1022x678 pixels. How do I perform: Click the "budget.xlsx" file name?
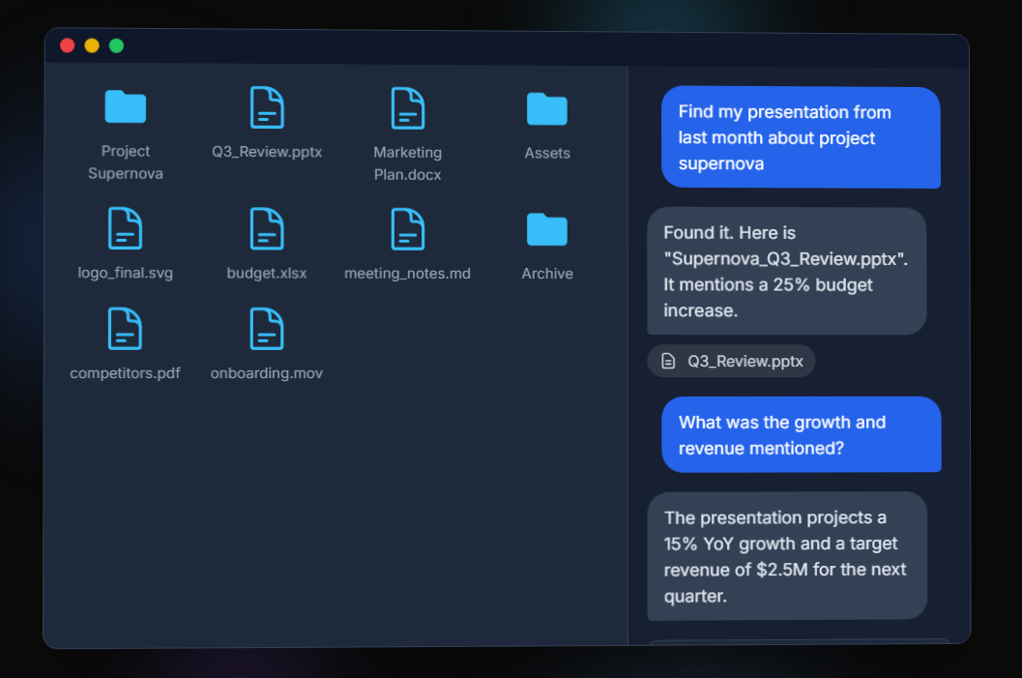(x=267, y=273)
